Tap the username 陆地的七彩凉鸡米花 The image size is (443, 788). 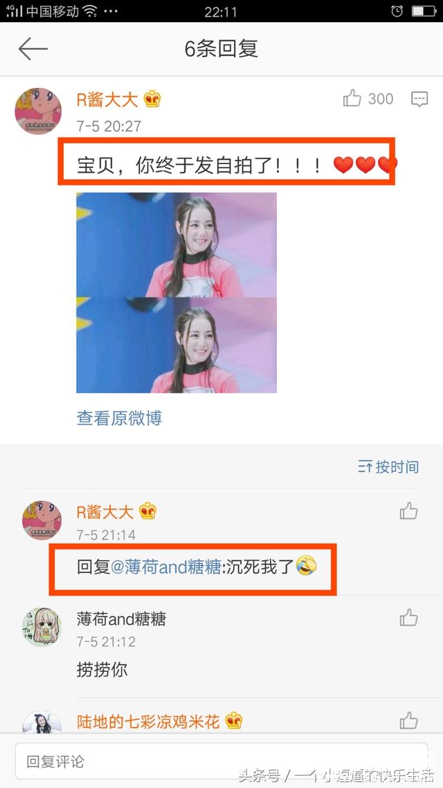pyautogui.click(x=148, y=722)
